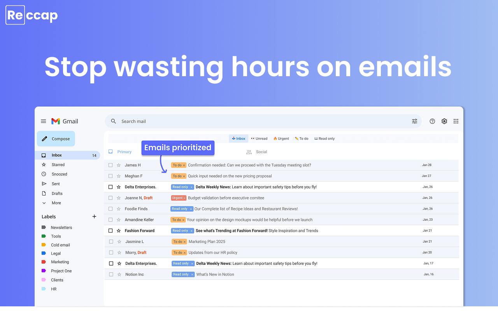This screenshot has height=311, width=498.
Task: Open the Google apps grid icon
Action: (x=456, y=121)
